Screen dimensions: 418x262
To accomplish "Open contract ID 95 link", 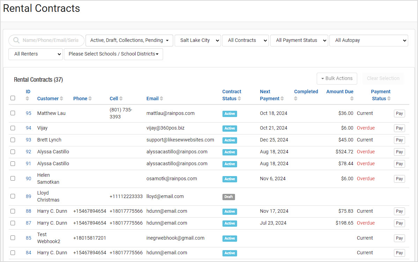I will pyautogui.click(x=29, y=113).
